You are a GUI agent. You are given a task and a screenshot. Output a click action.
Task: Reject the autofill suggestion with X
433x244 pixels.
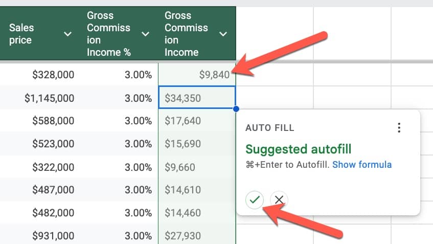279,199
